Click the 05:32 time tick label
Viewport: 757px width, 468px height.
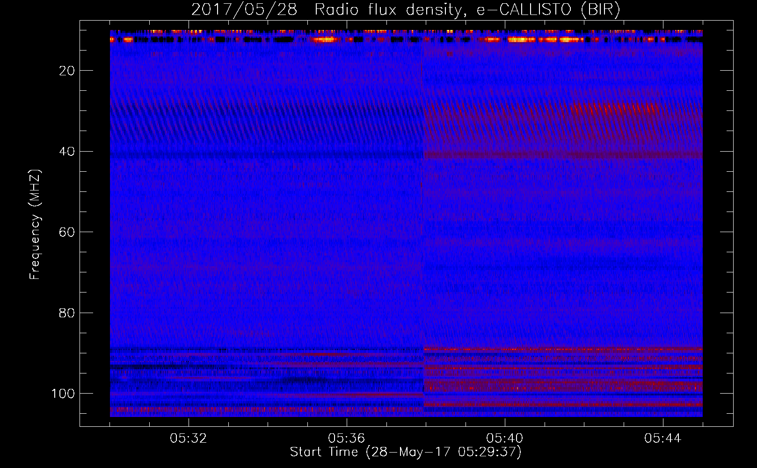click(x=189, y=439)
